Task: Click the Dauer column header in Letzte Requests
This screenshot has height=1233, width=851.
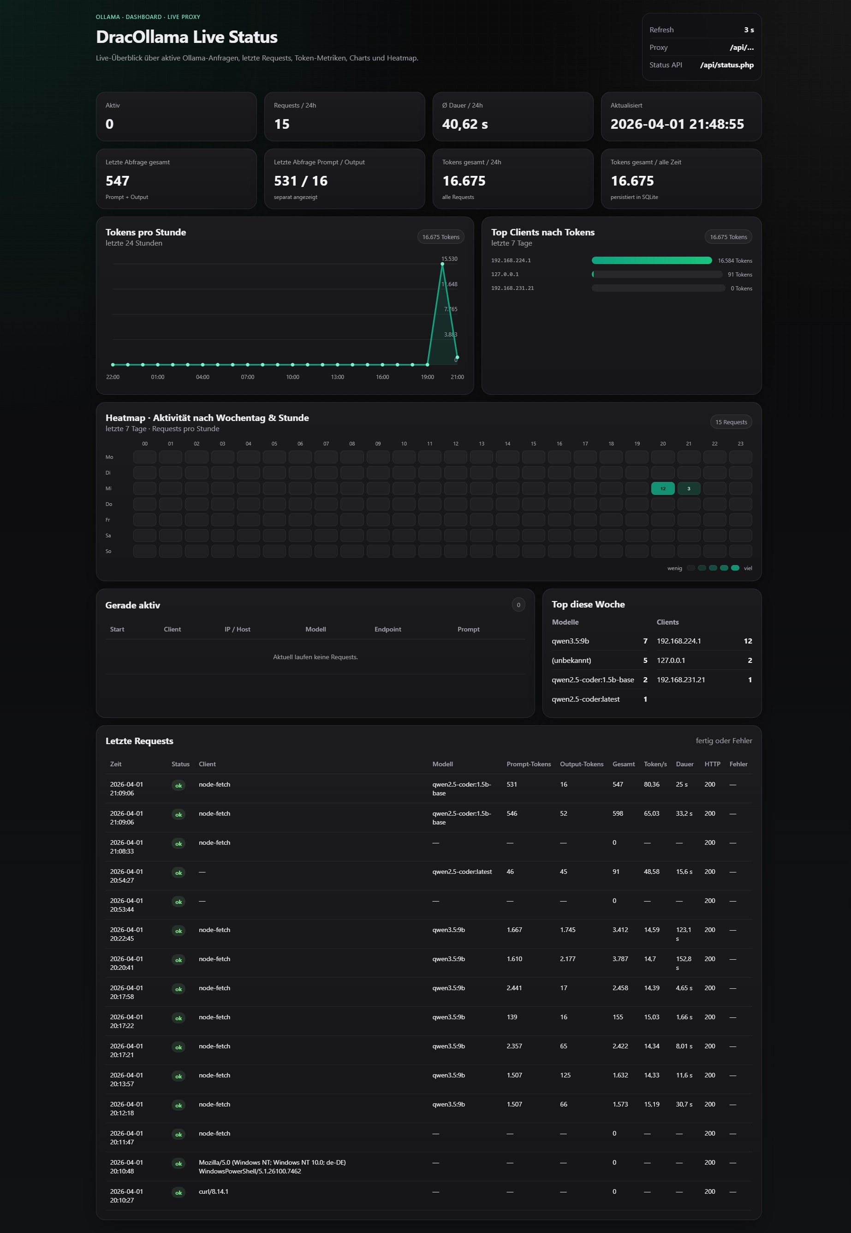Action: pyautogui.click(x=684, y=764)
